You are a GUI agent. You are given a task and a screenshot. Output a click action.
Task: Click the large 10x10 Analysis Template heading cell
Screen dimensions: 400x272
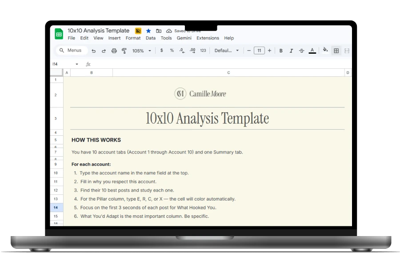click(207, 118)
